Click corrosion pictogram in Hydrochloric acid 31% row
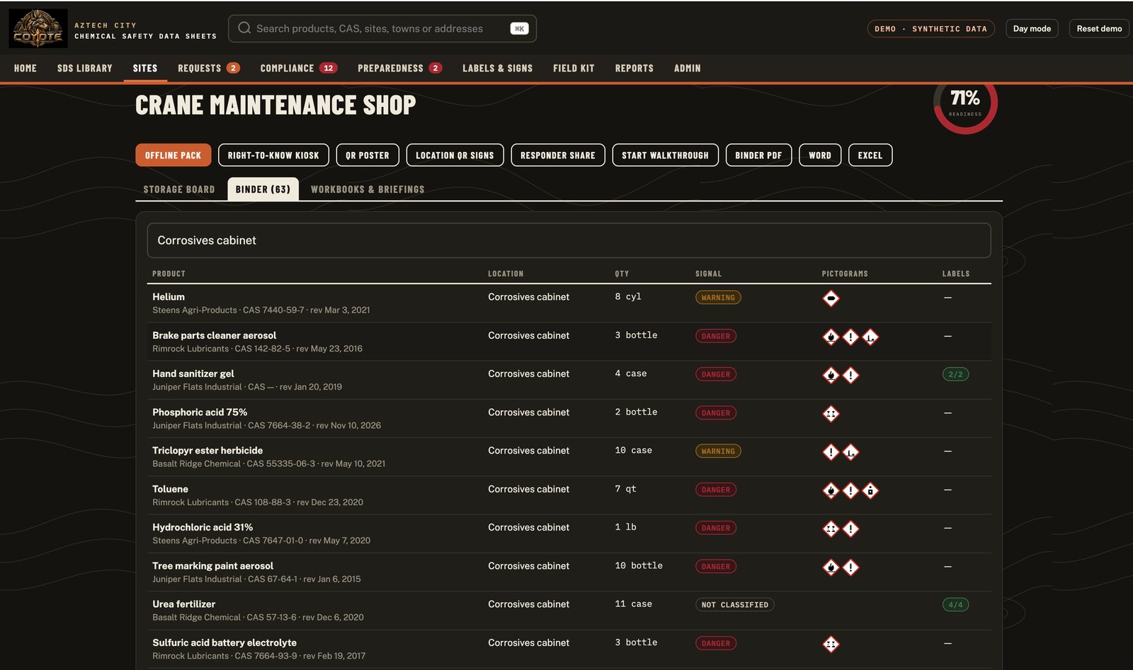The height and width of the screenshot is (670, 1133). coord(831,529)
